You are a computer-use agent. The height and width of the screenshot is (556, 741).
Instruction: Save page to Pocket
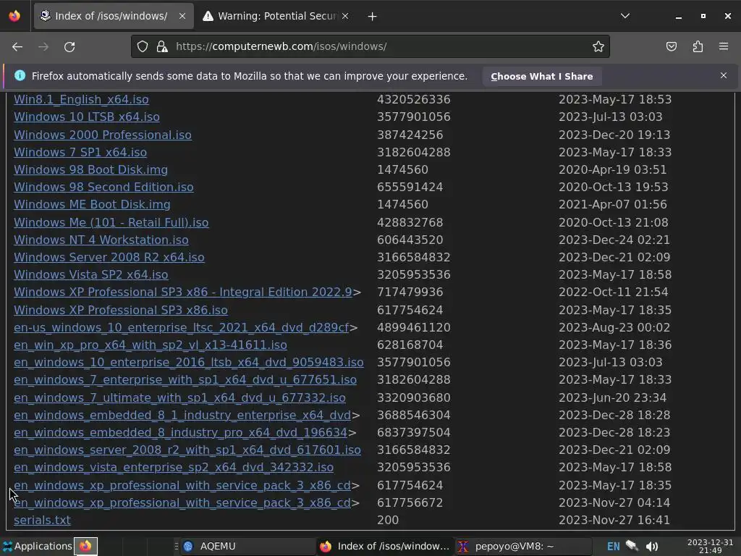(671, 46)
